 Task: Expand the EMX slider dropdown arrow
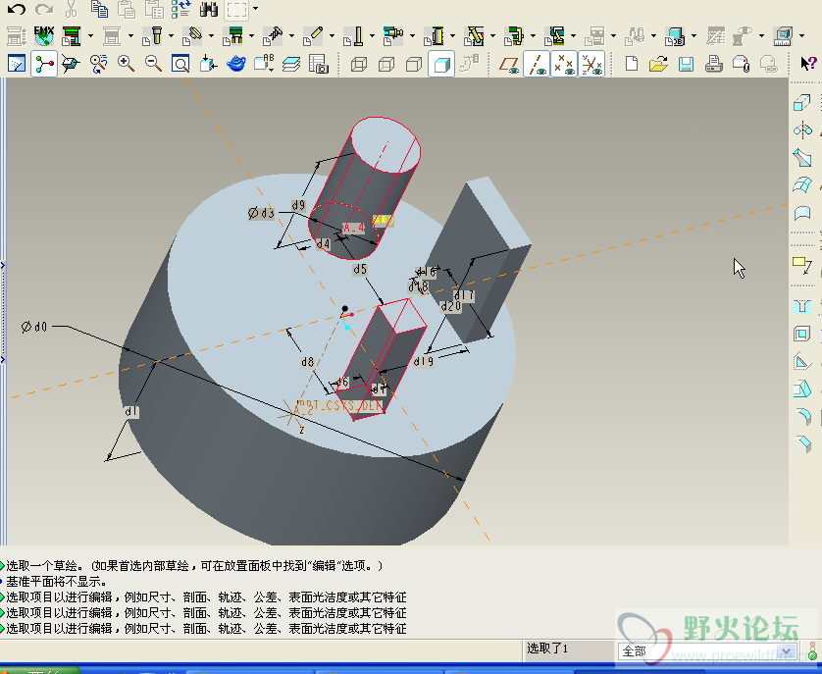pyautogui.click(x=492, y=36)
